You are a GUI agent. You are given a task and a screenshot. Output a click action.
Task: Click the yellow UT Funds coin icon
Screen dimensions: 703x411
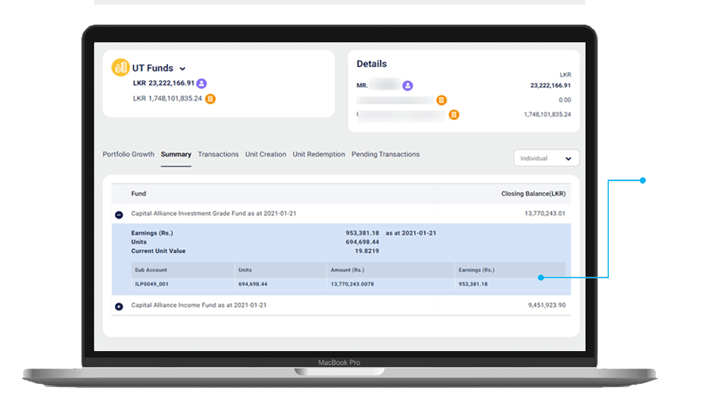[120, 68]
